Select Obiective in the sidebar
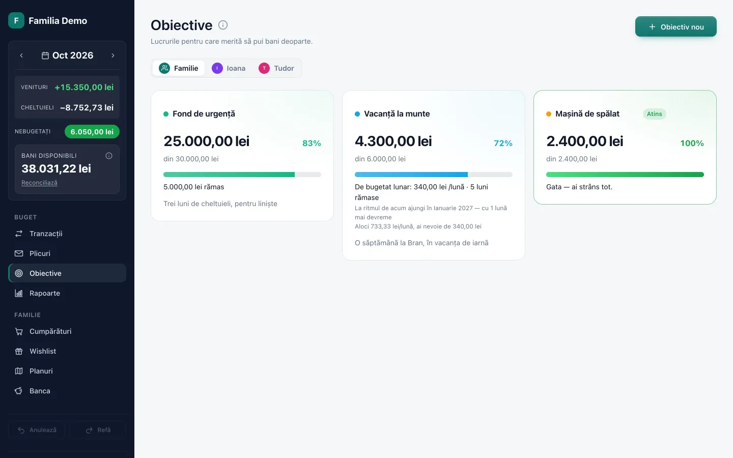The width and height of the screenshot is (733, 458). 67,273
